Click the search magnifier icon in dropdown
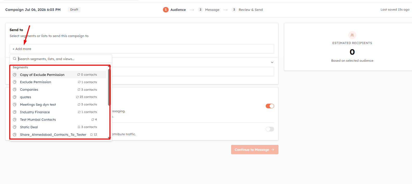Screen dimensions: 412x184 15,59
